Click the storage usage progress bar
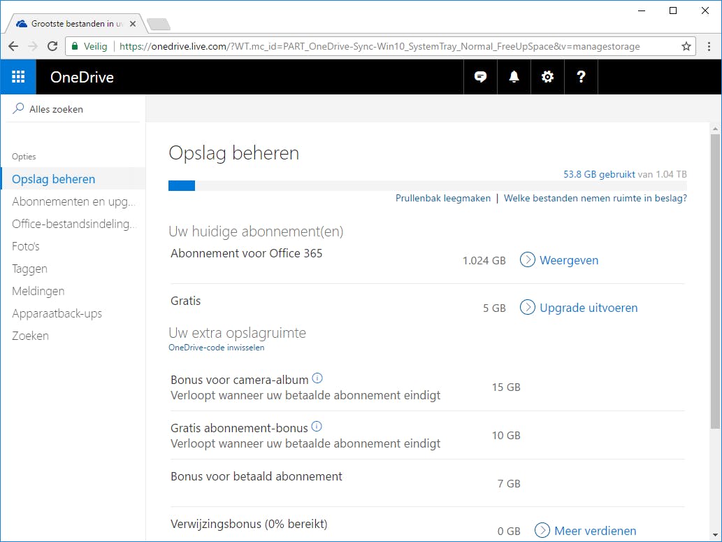This screenshot has width=722, height=542. pos(427,185)
